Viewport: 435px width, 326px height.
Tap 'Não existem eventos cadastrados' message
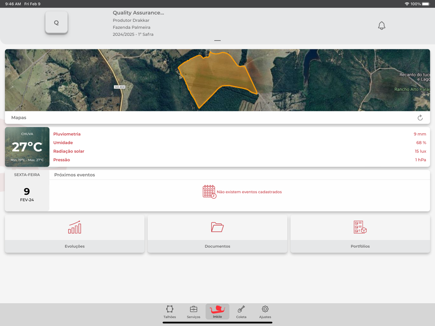click(x=249, y=192)
